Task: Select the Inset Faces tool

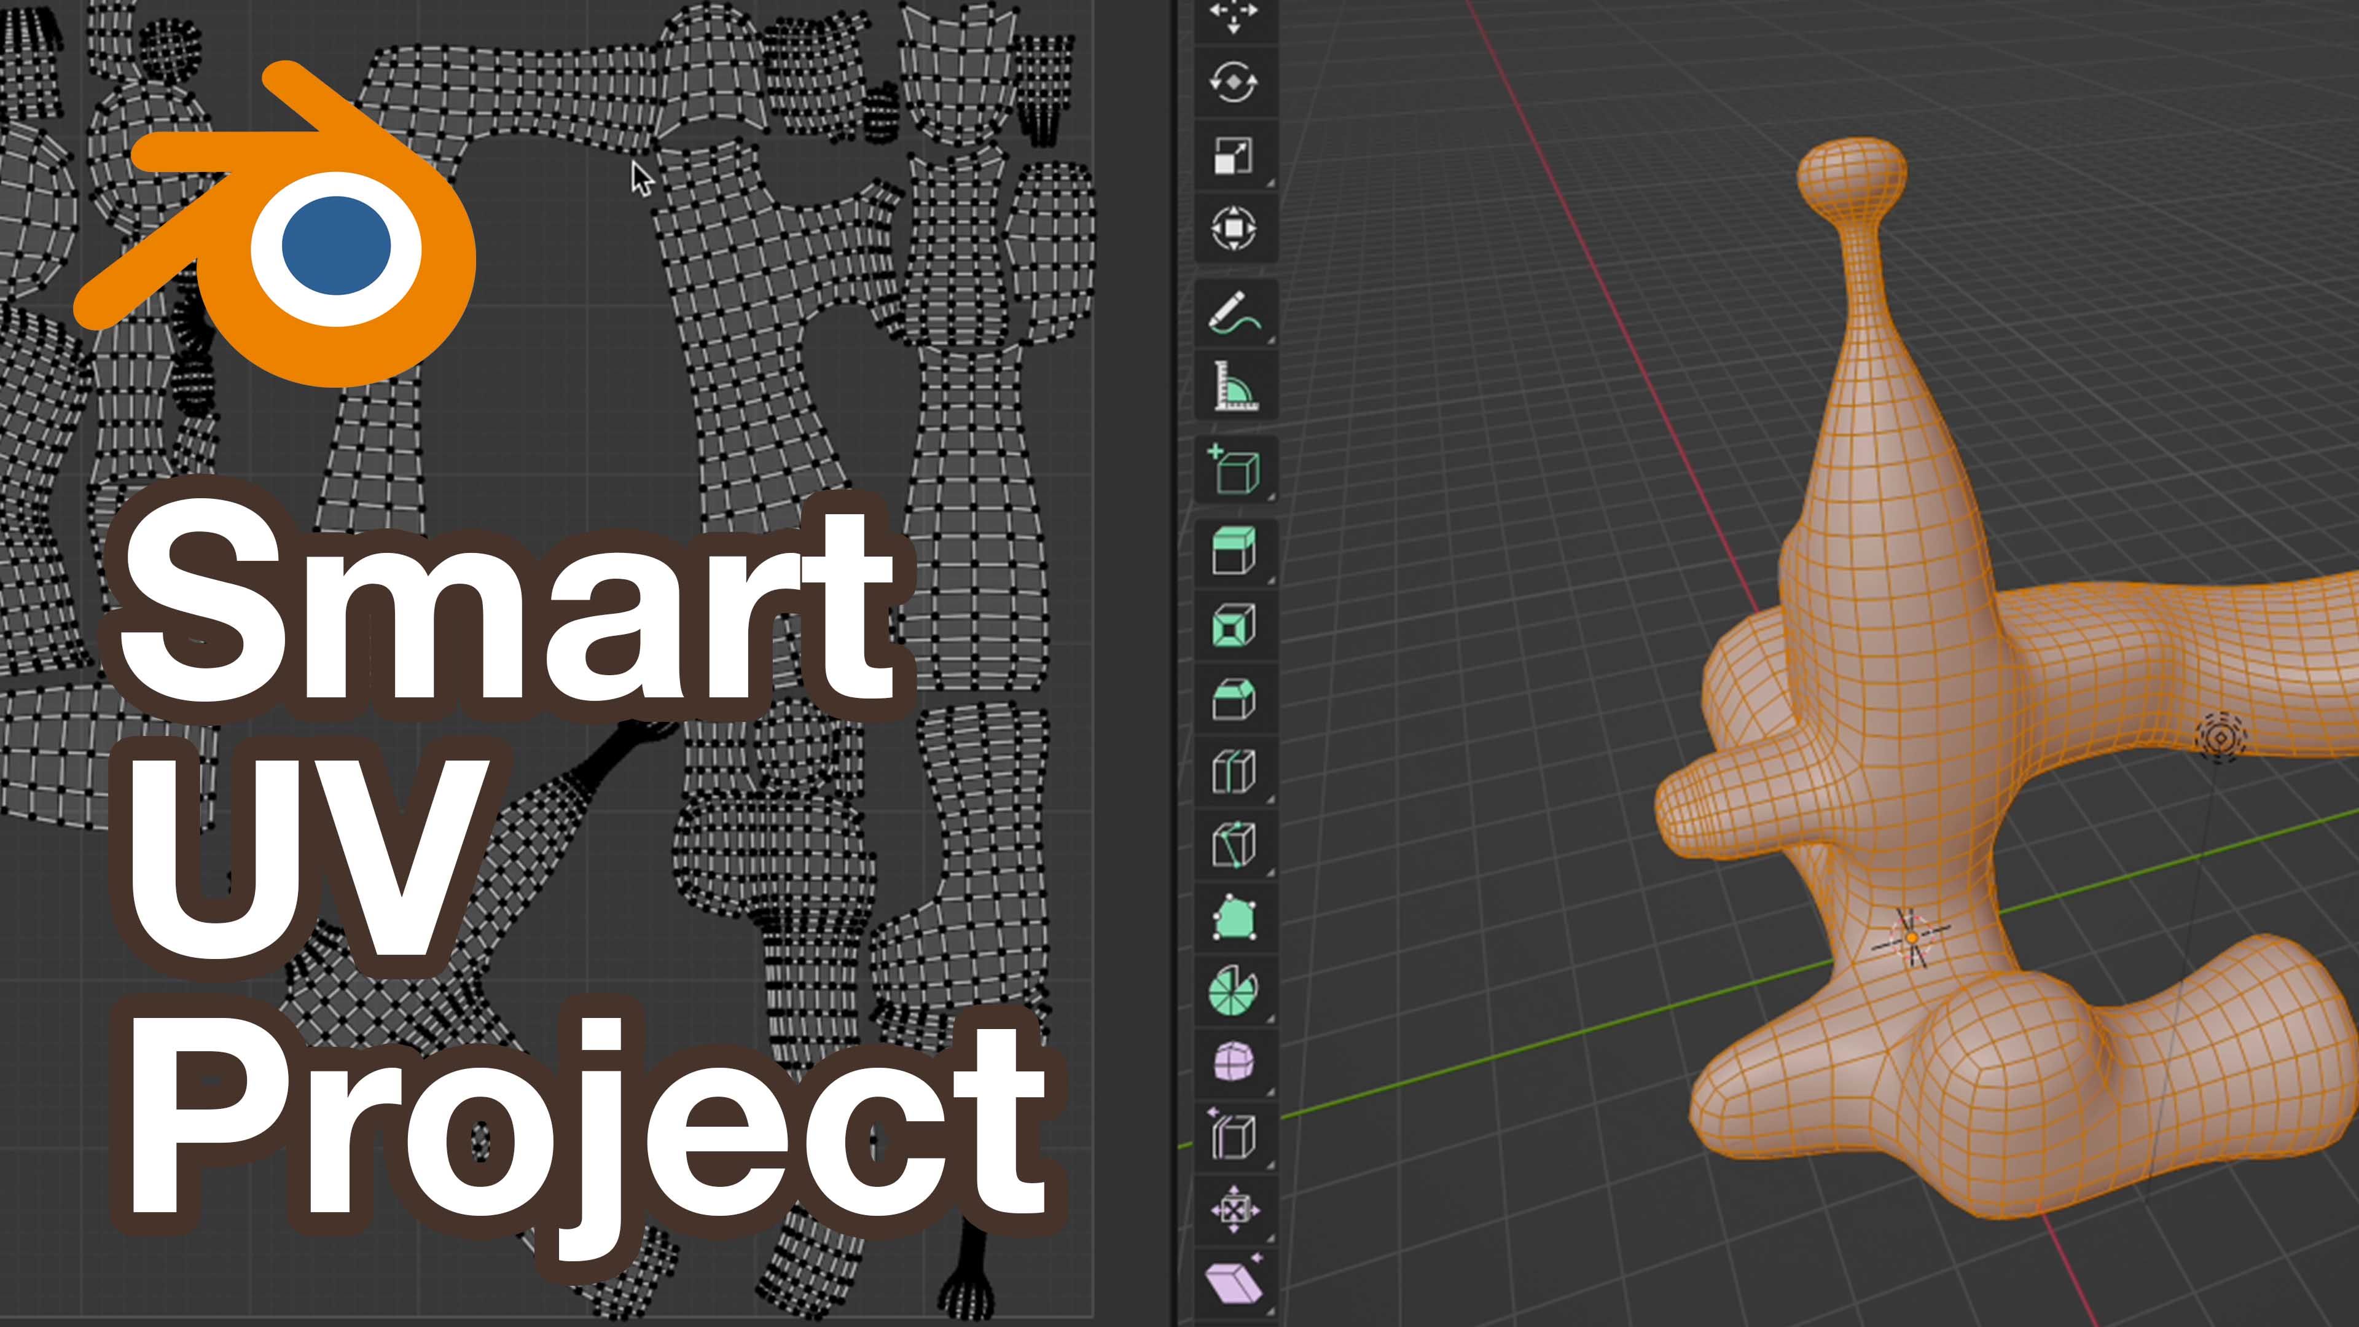Action: click(x=1234, y=625)
